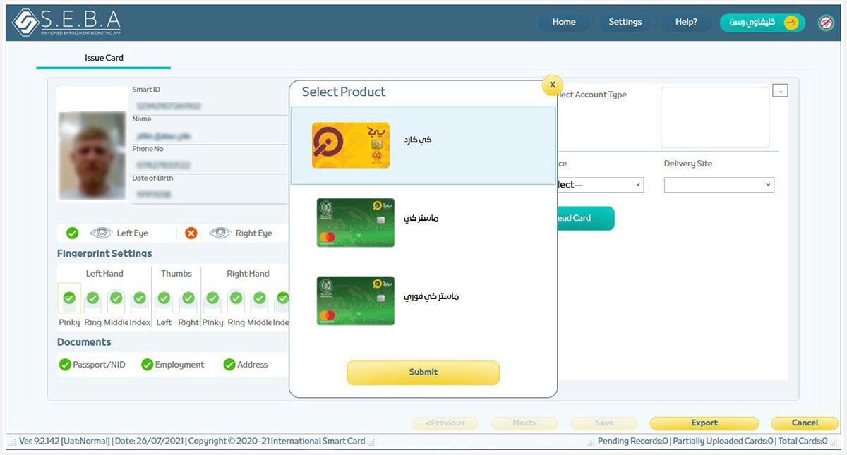Screen dimensions: 847x455
Task: Click the green check beside Left Eye
Action: [72, 233]
